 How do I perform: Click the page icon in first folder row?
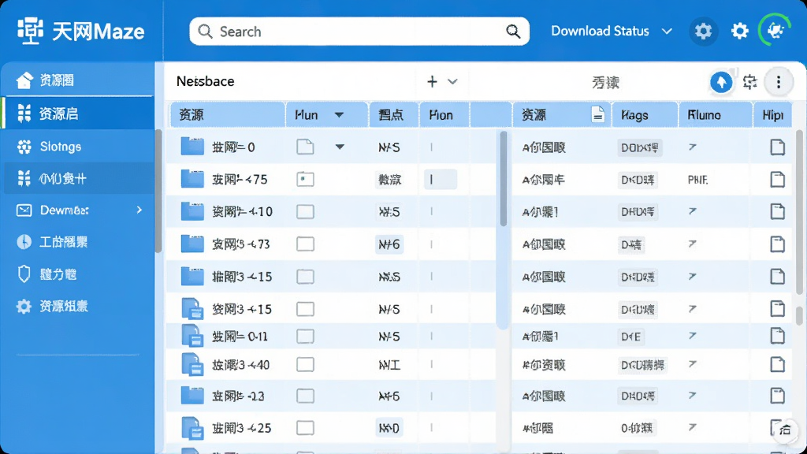click(x=305, y=147)
